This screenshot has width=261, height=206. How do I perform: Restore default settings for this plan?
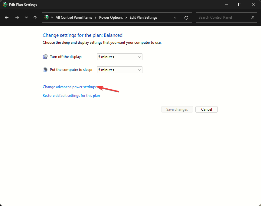71,96
